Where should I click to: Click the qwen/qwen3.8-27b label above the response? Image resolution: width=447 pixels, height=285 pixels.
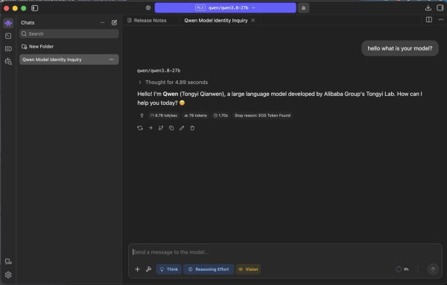click(x=159, y=71)
